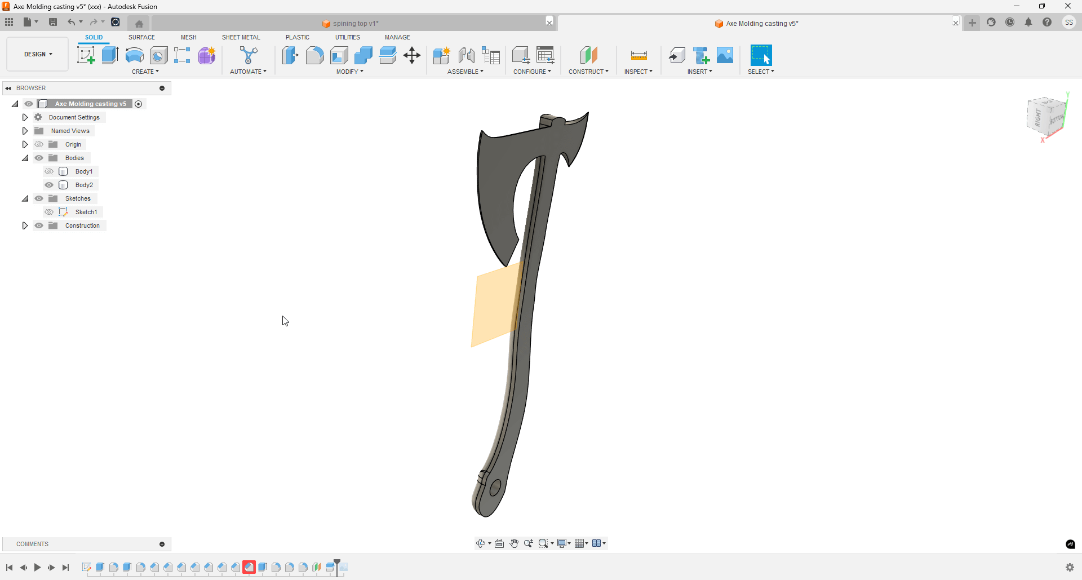
Task: Pick the Move/Copy arrows tool
Action: (412, 55)
